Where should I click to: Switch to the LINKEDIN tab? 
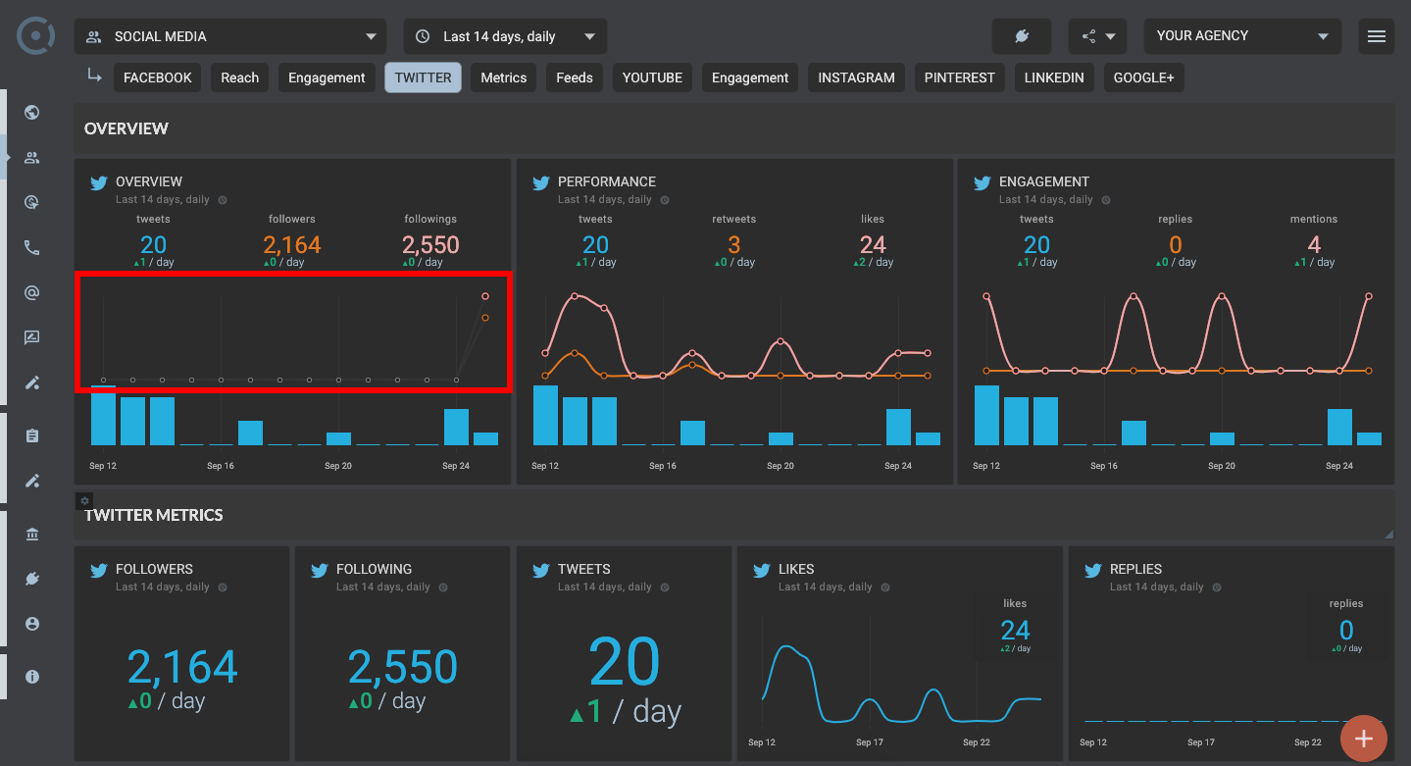[1054, 77]
